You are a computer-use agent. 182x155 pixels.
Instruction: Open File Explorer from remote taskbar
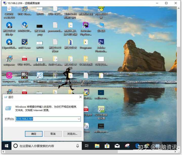click(x=97, y=146)
